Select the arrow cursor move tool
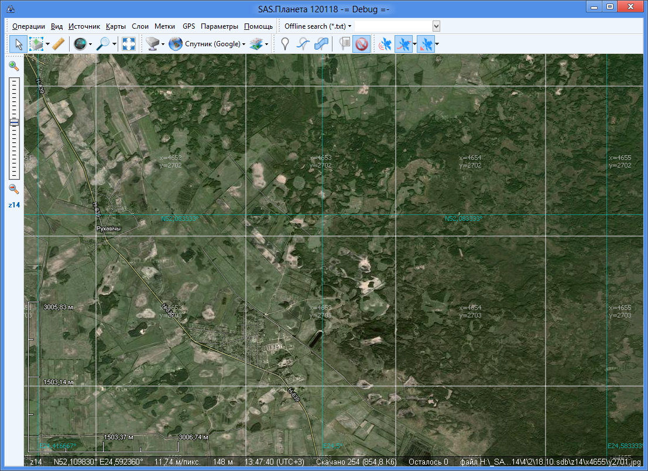The image size is (648, 471). pyautogui.click(x=18, y=44)
